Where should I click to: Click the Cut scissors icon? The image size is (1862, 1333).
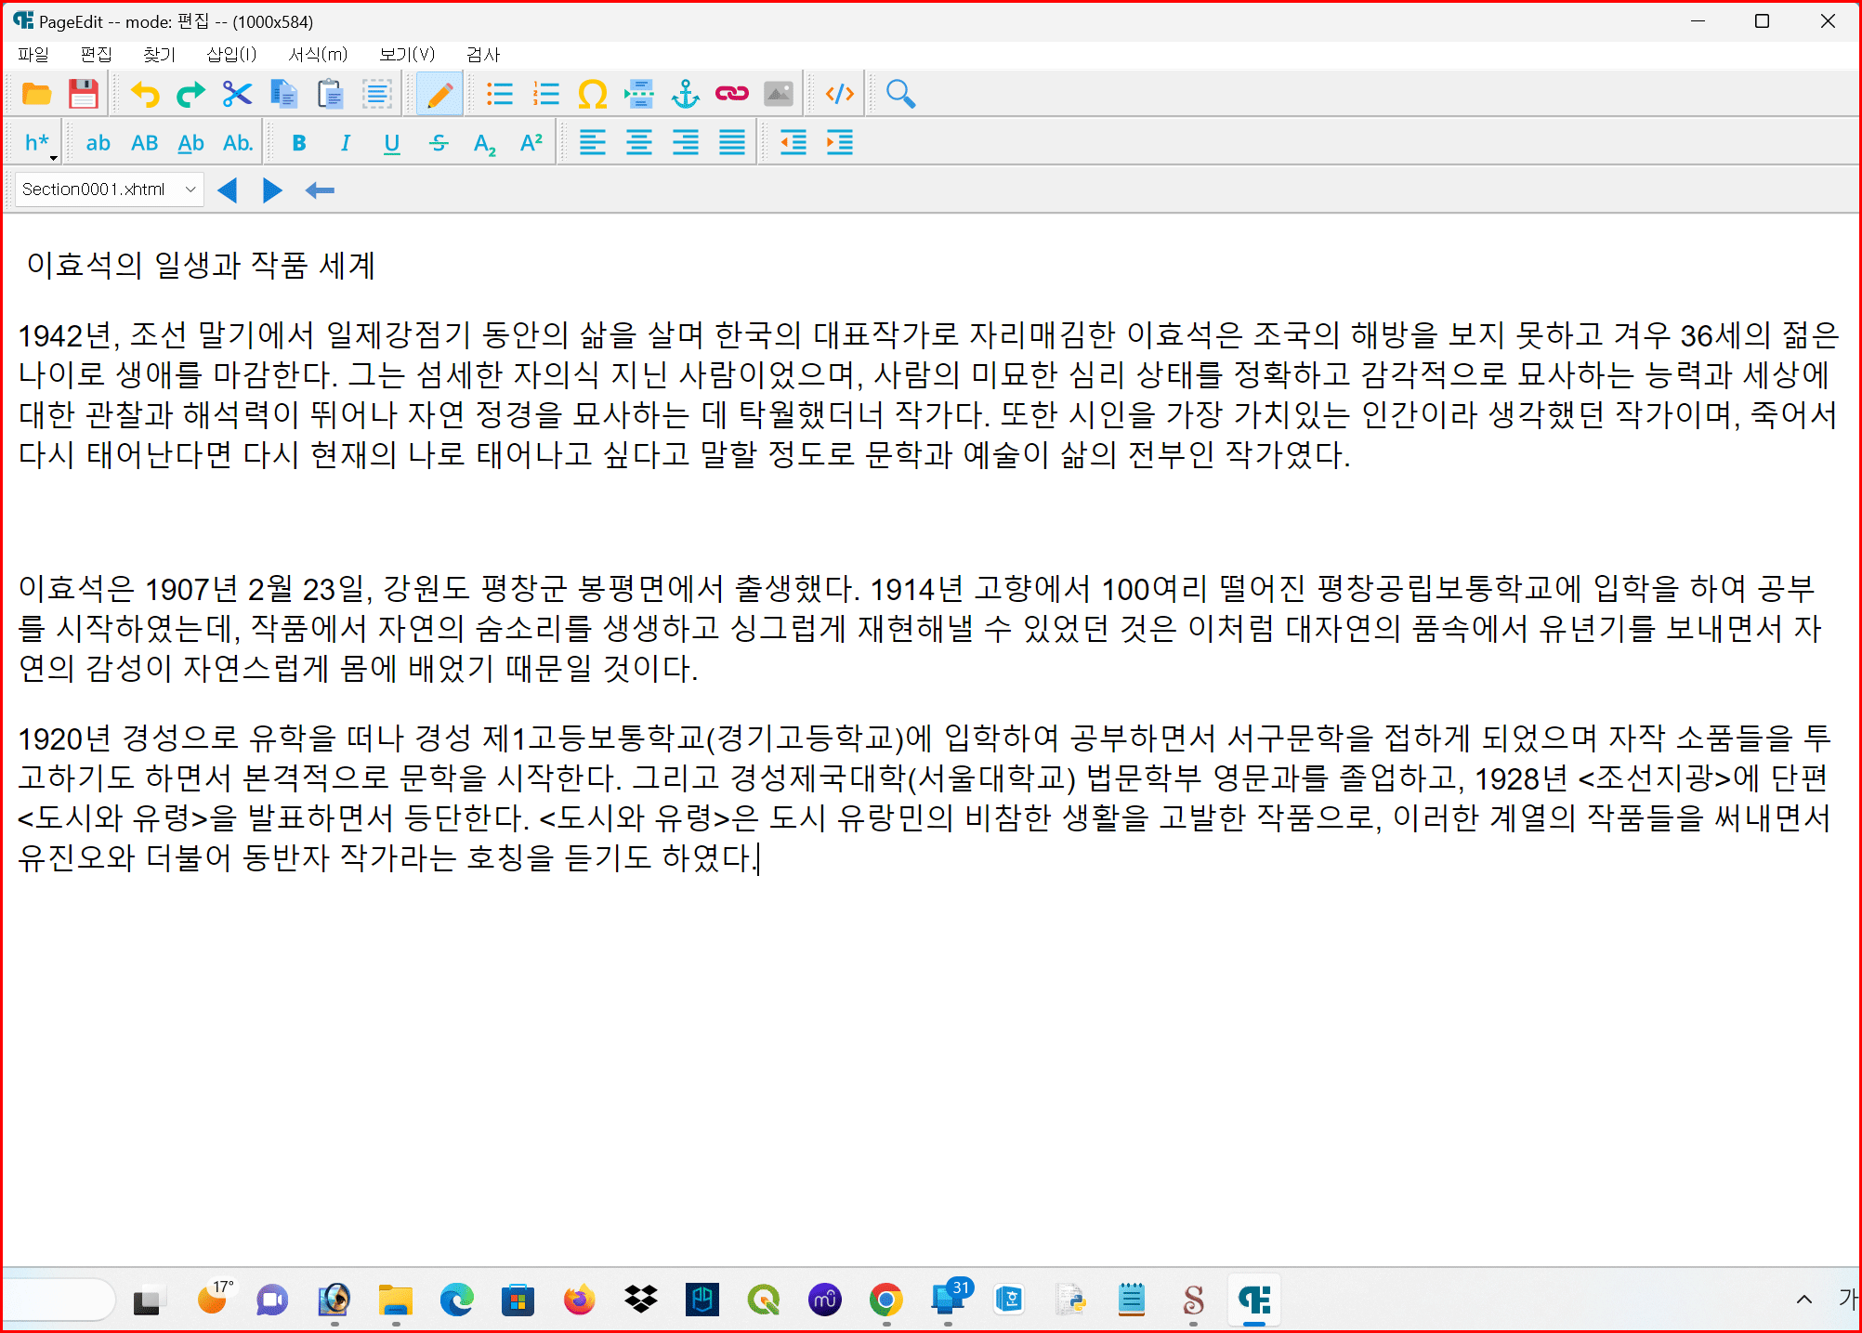[237, 94]
